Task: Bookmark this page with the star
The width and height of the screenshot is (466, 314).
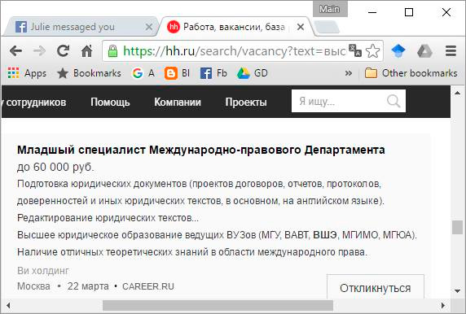Action: tap(372, 51)
